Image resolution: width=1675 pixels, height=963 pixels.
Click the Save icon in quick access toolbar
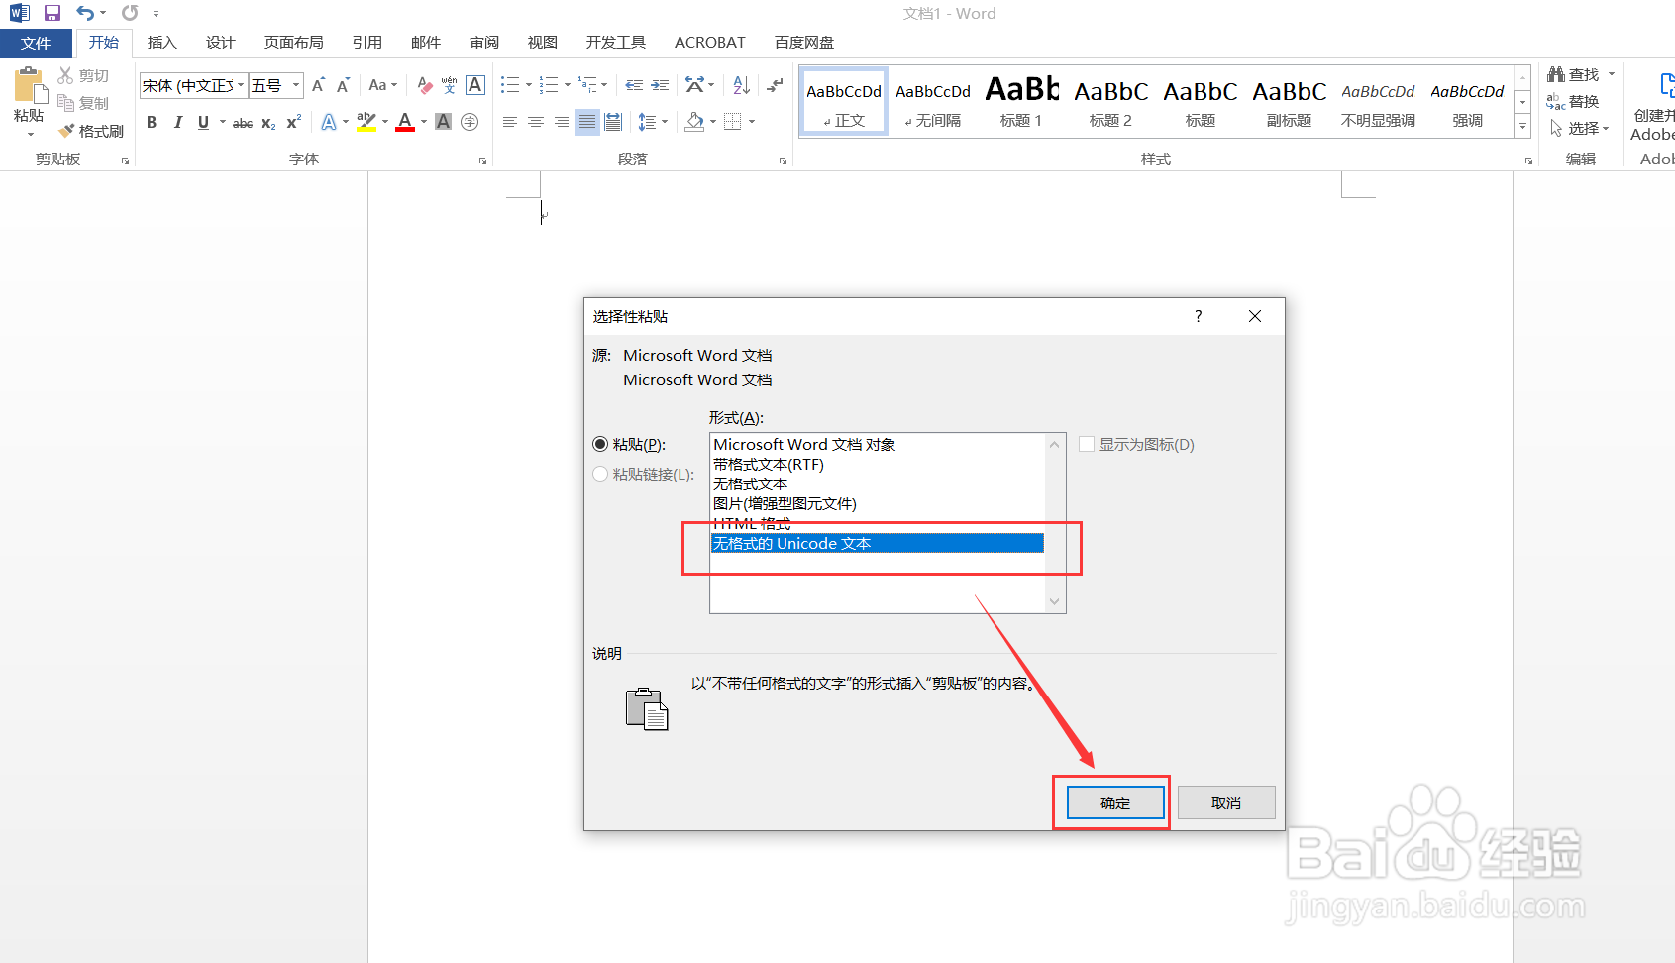pyautogui.click(x=52, y=13)
